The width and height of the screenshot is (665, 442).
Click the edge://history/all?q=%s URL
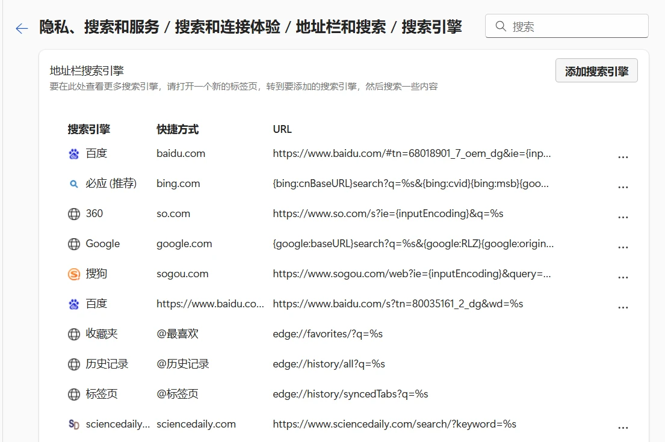[x=329, y=364]
